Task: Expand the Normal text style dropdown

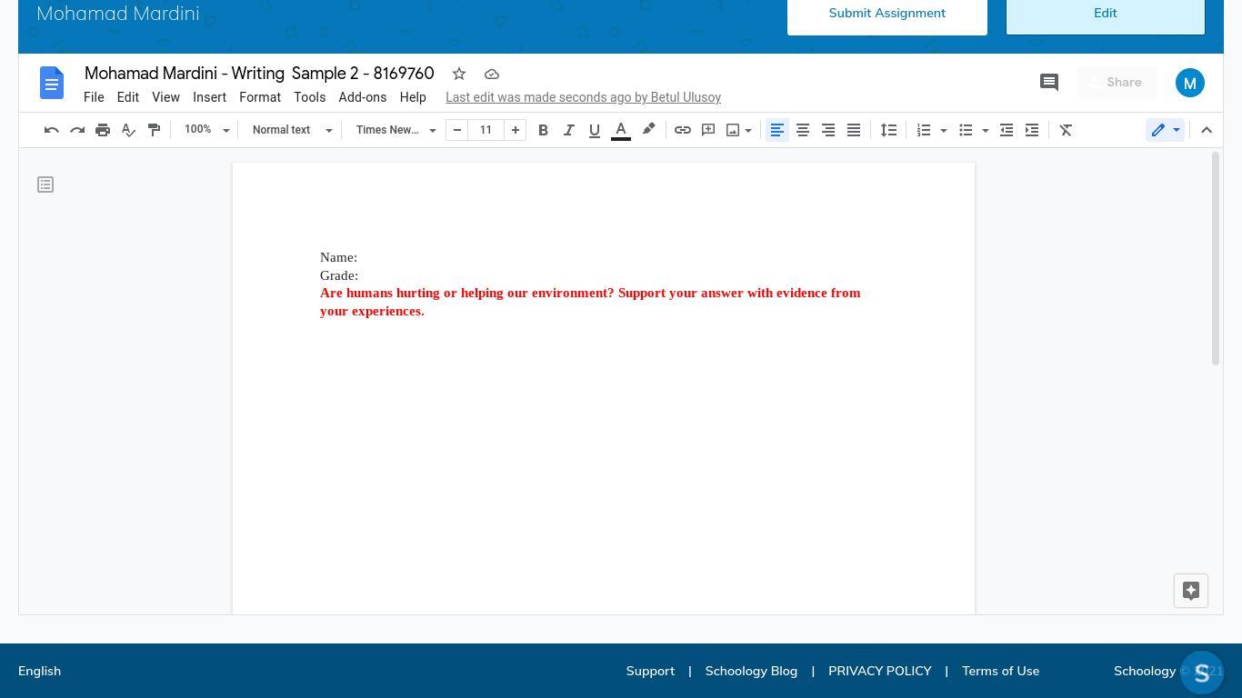Action: click(292, 130)
